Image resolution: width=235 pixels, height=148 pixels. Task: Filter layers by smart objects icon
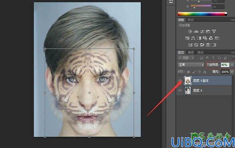pos(225,58)
